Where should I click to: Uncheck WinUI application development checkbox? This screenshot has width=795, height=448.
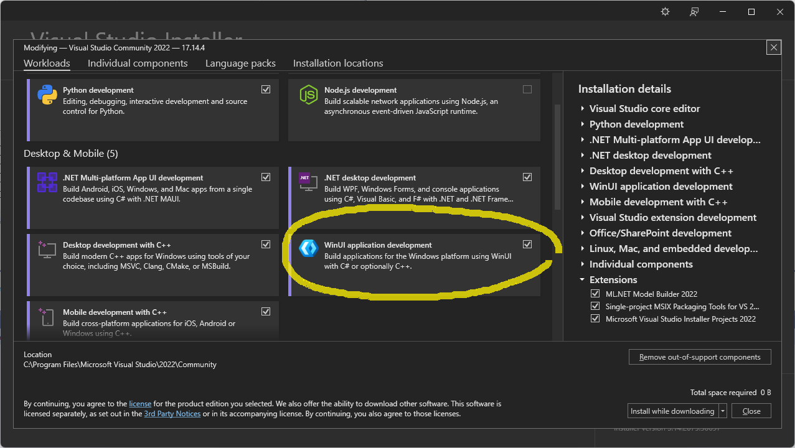click(527, 245)
